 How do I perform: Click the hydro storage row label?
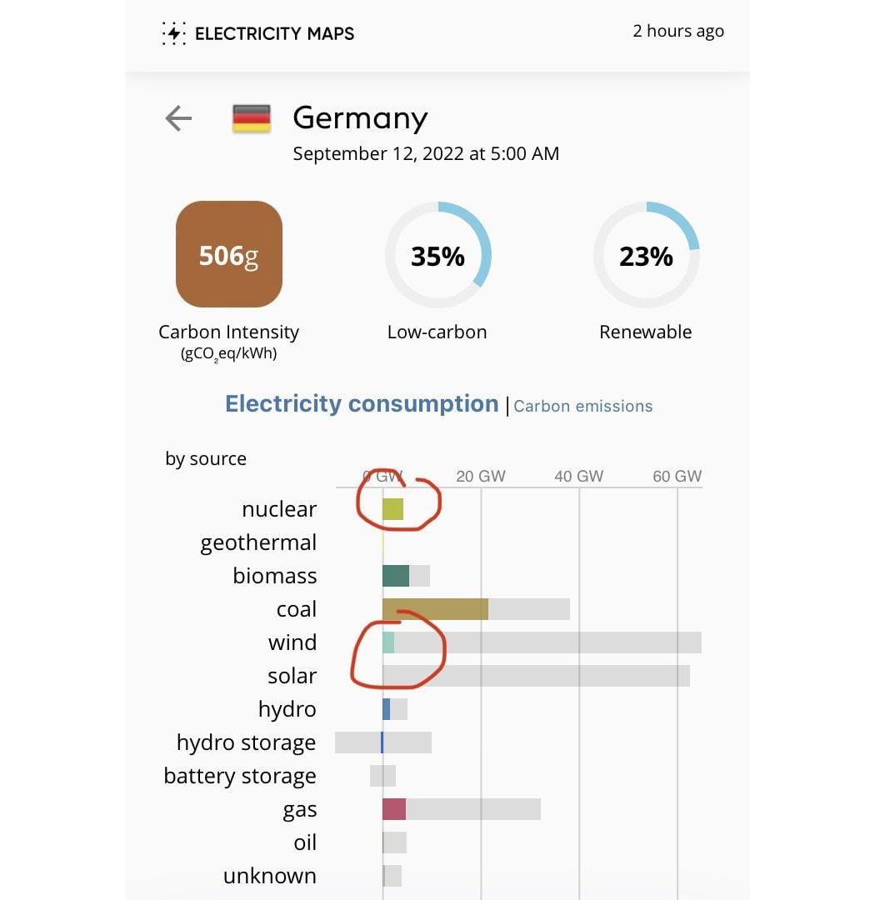click(247, 742)
